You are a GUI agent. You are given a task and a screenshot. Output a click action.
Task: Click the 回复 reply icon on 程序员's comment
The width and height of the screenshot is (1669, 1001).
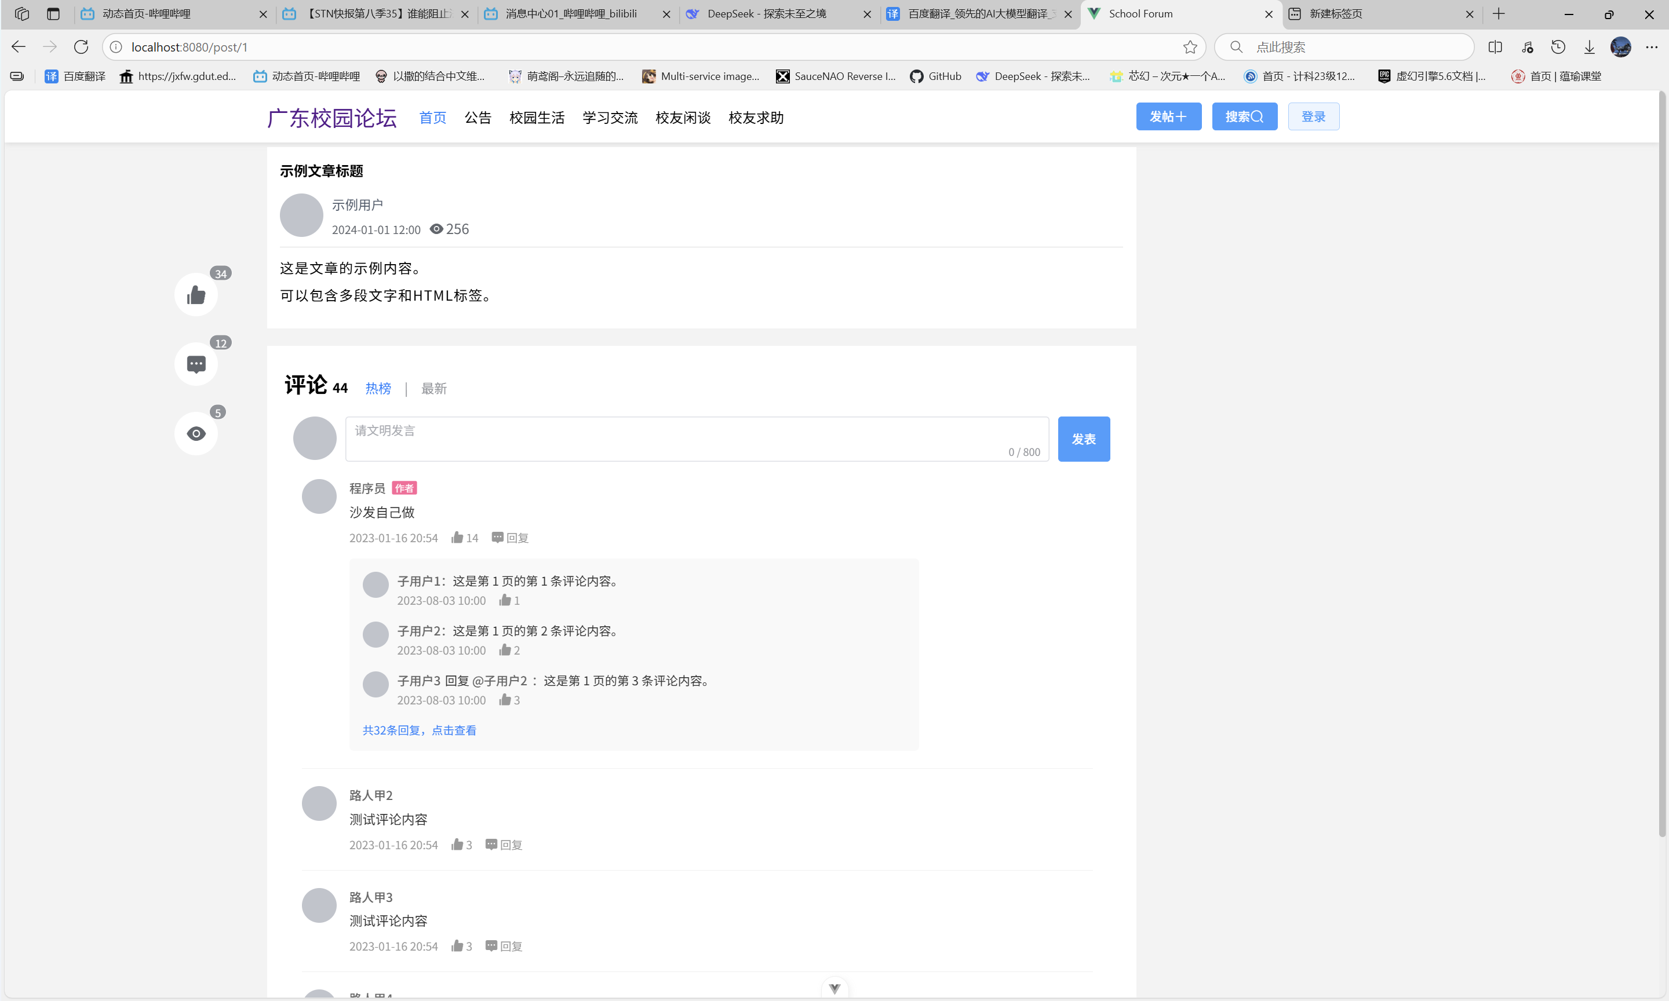[509, 537]
